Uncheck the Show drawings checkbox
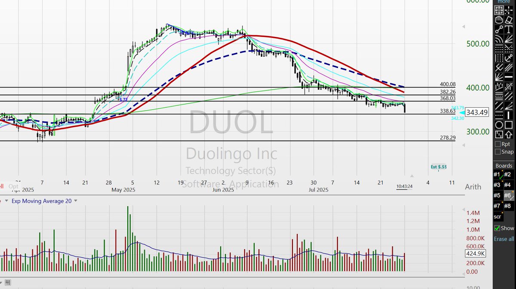Viewport: 516px width, 289px height. coord(497,228)
